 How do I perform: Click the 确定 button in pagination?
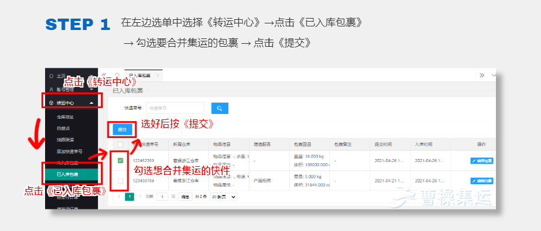(x=185, y=197)
